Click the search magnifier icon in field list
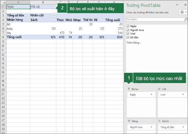 click(185, 19)
